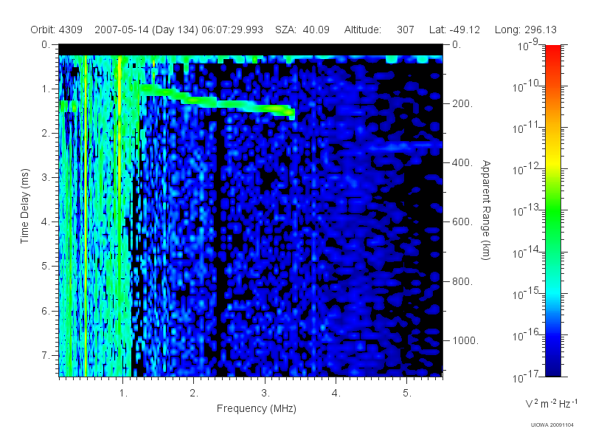This screenshot has width=590, height=443.
Task: Click the red top of the color bar
Action: pyautogui.click(x=552, y=51)
